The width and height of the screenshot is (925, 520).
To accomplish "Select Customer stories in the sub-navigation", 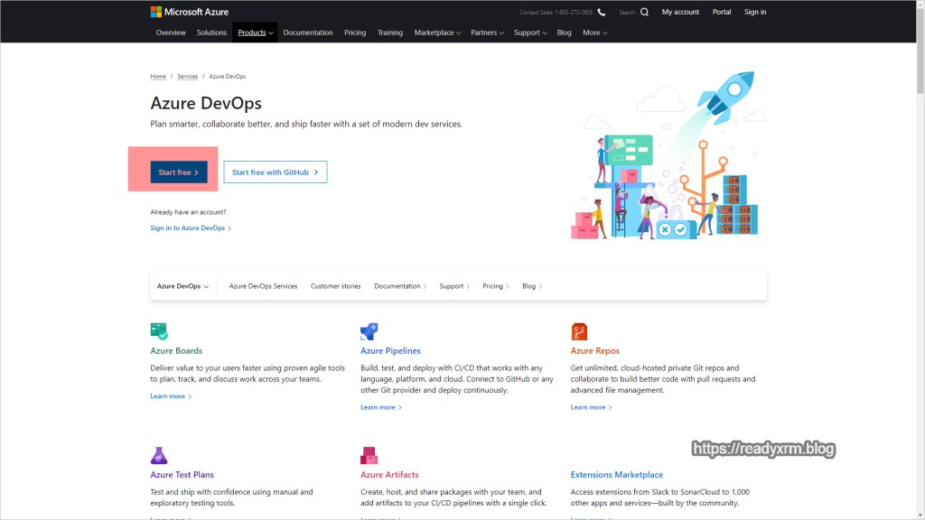I will point(335,286).
